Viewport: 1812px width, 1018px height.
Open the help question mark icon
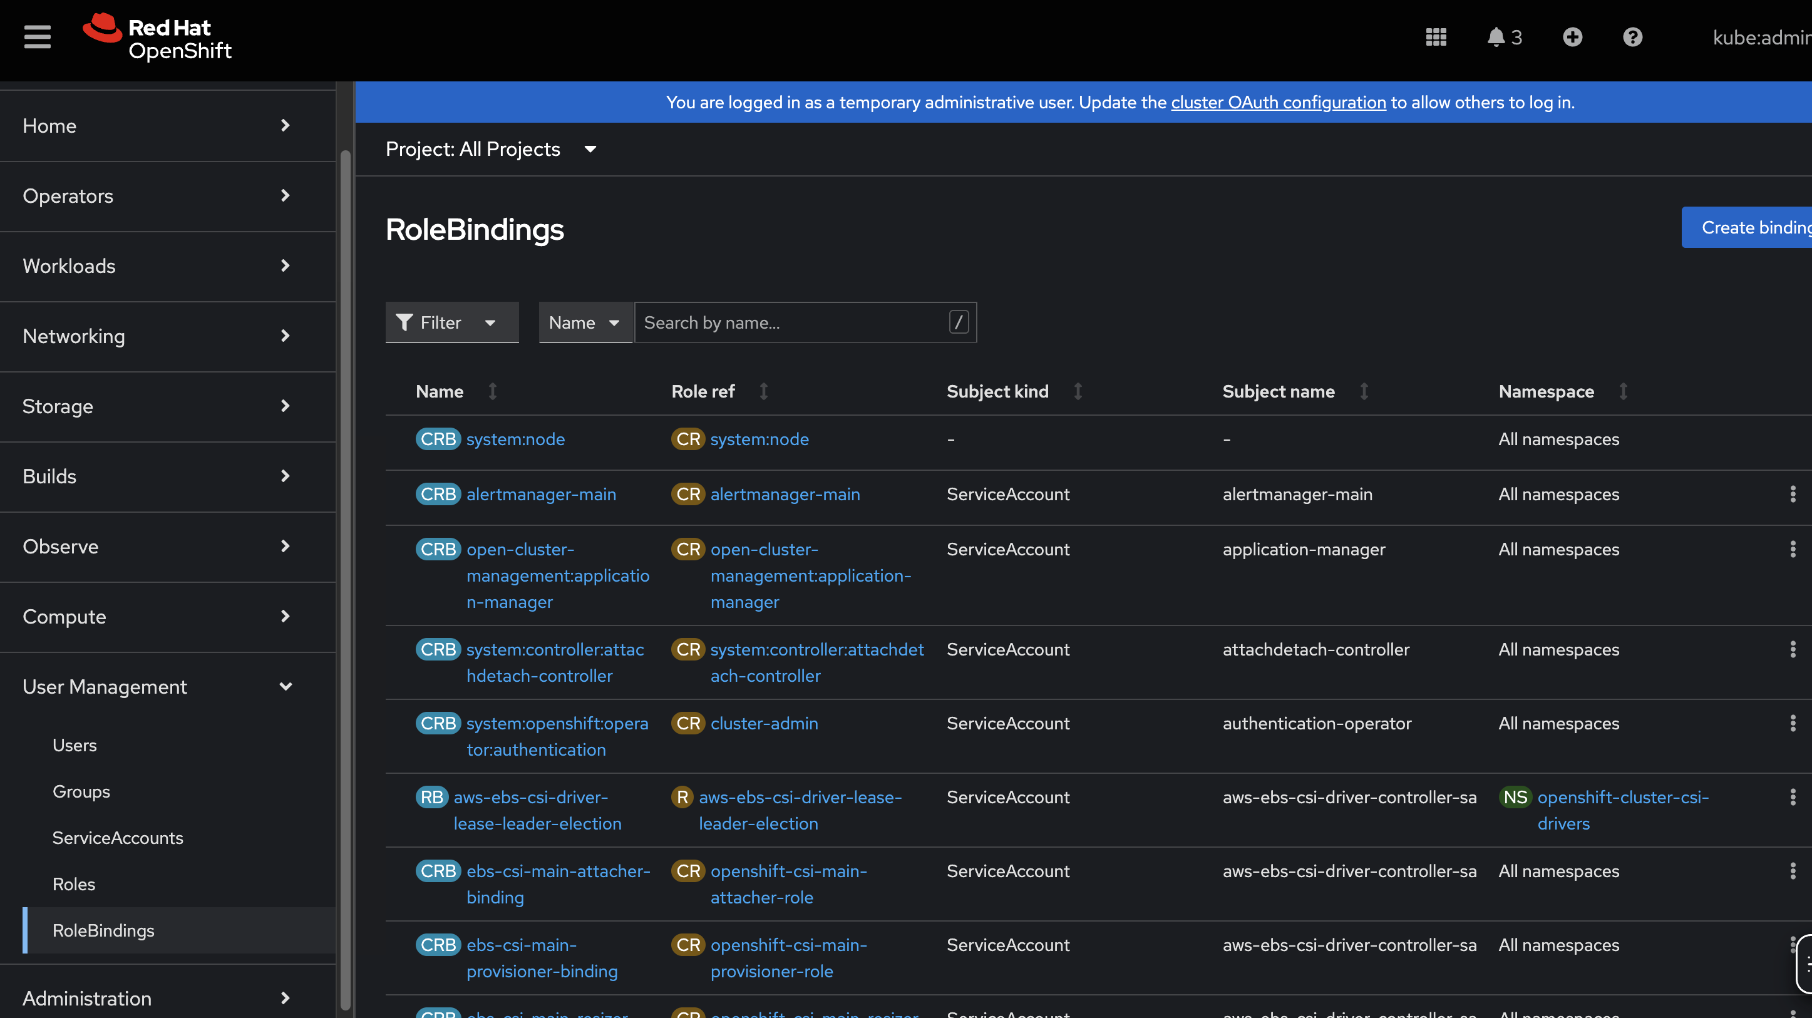tap(1632, 38)
